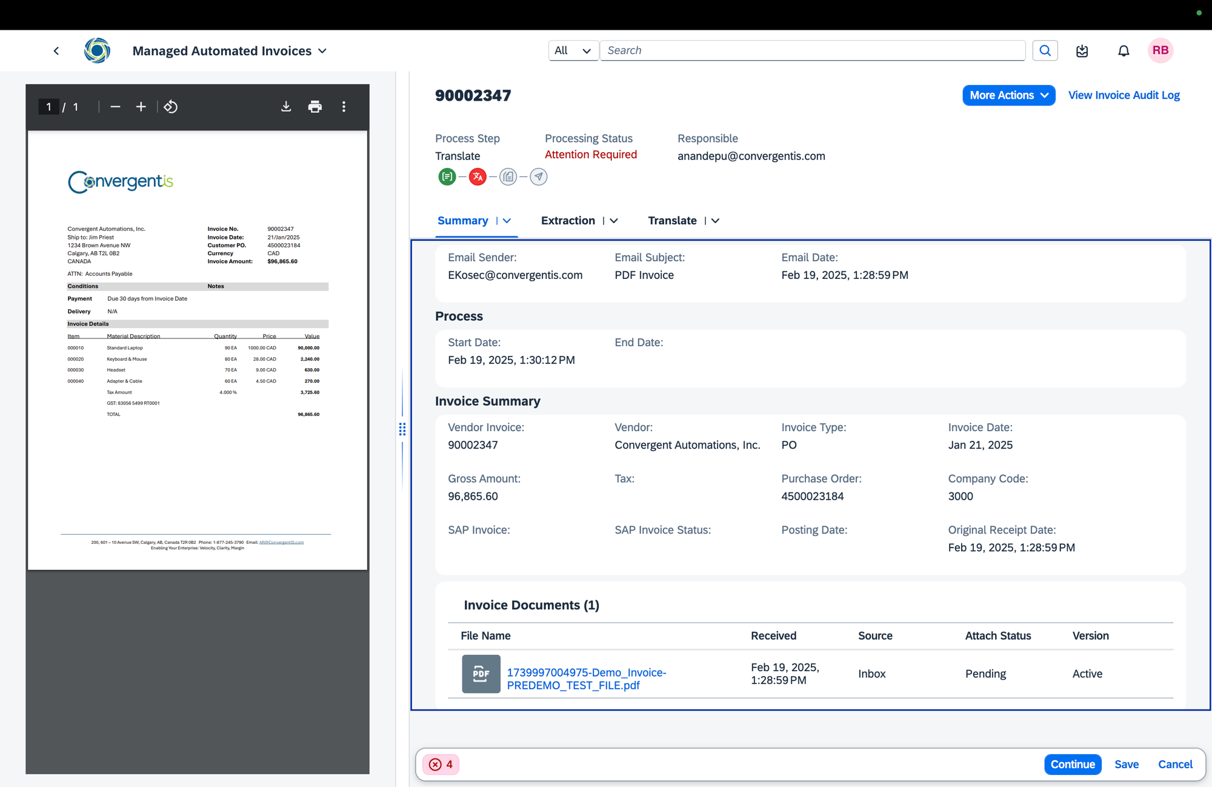Click the Purchase Order value 4500023184
Viewport: 1212px width, 787px height.
pos(813,496)
